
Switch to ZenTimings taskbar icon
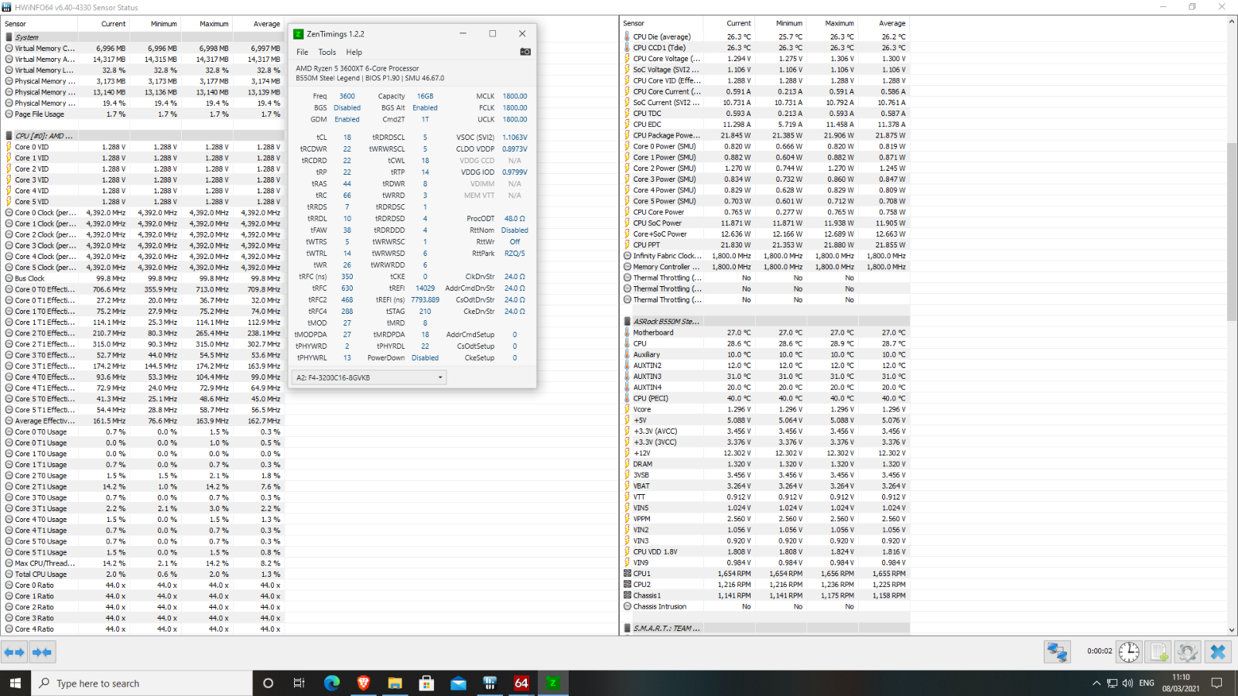[x=552, y=683]
